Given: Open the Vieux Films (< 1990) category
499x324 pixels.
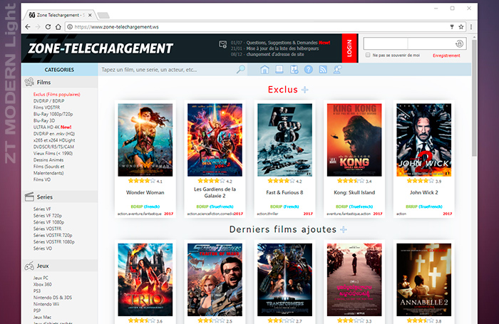Looking at the screenshot, I should (x=53, y=153).
